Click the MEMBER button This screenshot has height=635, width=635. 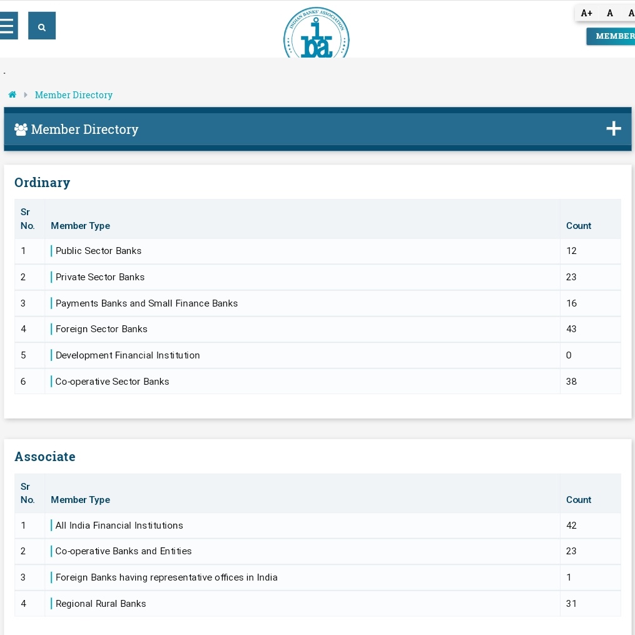[x=611, y=36]
